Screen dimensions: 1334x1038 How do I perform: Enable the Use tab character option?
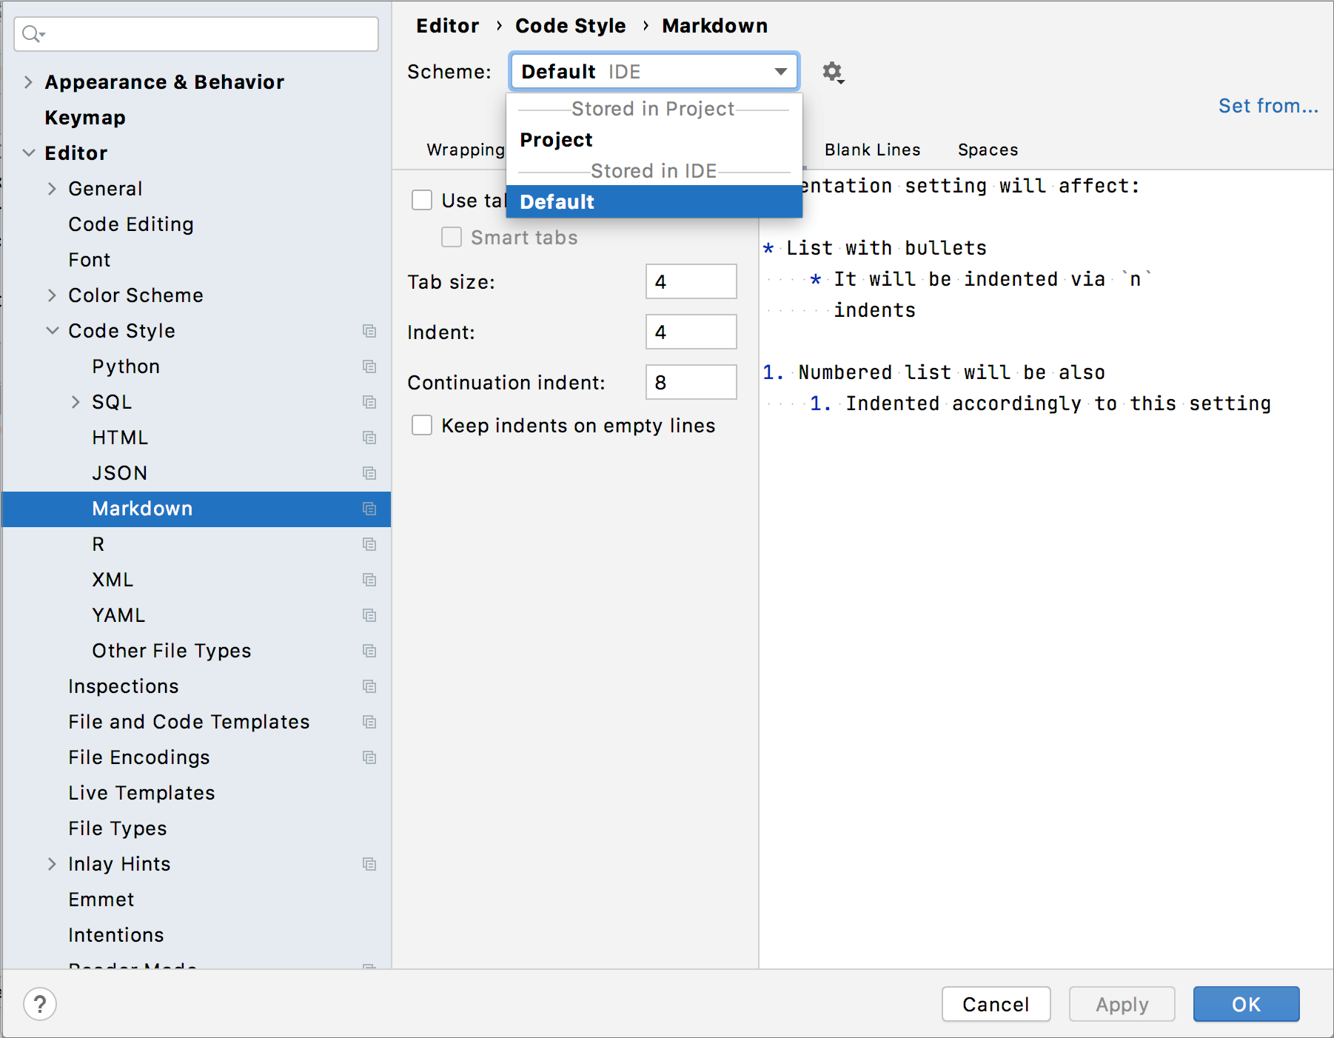pos(422,200)
